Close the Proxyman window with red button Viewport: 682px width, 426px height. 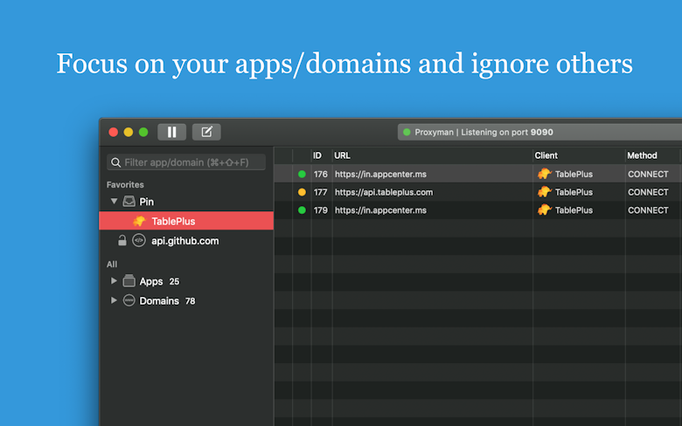point(114,132)
